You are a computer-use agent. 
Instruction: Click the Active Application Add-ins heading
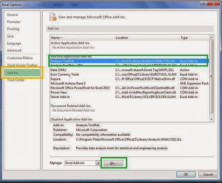click(70, 43)
